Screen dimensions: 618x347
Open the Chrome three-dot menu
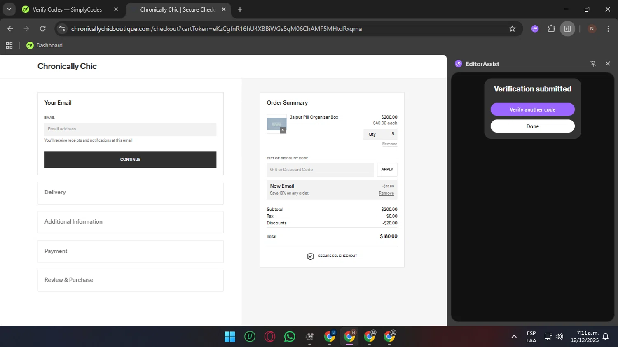pos(608,29)
